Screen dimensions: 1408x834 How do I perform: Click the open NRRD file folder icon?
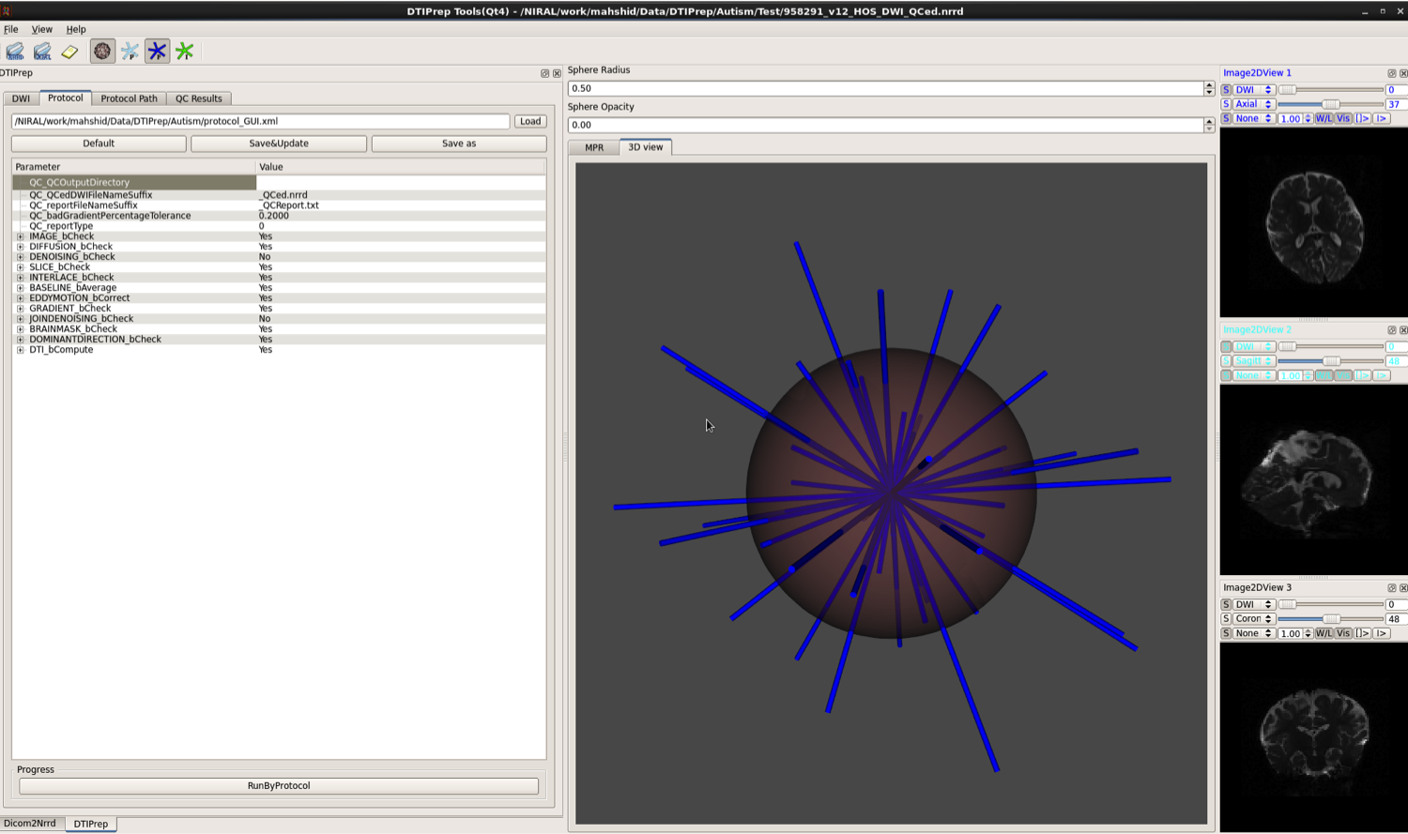click(x=15, y=52)
